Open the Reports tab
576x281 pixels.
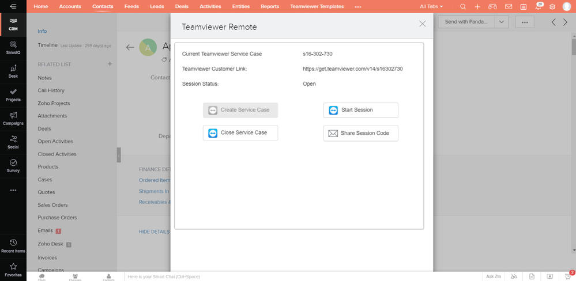coord(269,6)
